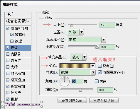Viewport: 140px width, 109px height.
Task: Click the gold gradient preview swatch
Action: click(75, 66)
